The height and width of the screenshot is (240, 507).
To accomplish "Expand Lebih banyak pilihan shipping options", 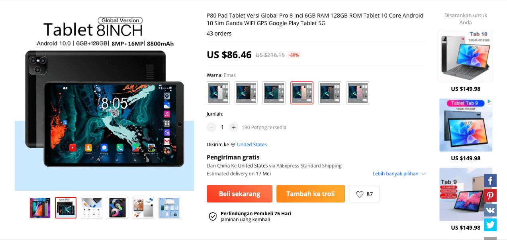I will [x=399, y=174].
